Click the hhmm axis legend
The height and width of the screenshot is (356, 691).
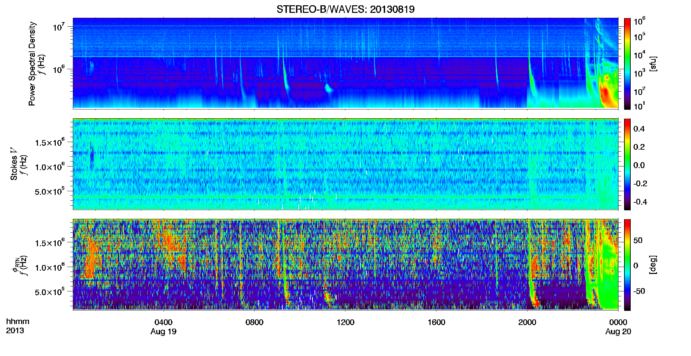coord(18,322)
